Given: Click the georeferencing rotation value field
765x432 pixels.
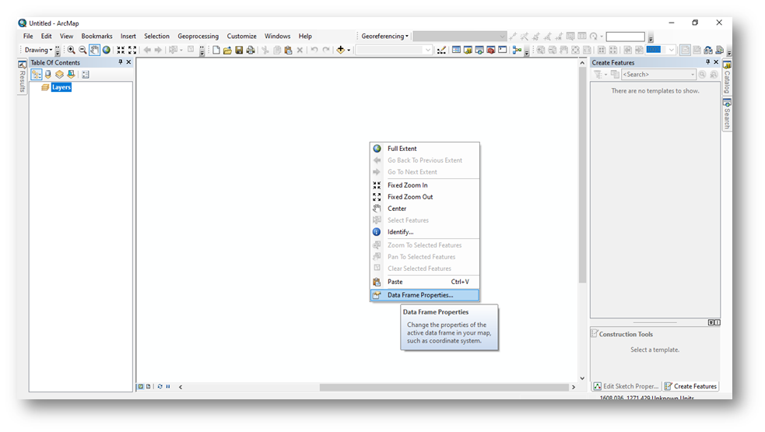Looking at the screenshot, I should click(x=626, y=37).
